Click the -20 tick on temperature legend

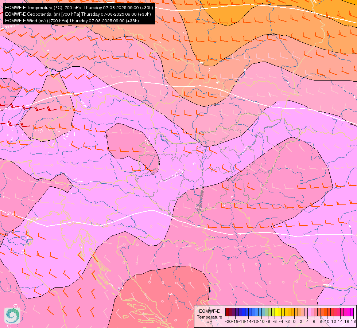pos(229,321)
